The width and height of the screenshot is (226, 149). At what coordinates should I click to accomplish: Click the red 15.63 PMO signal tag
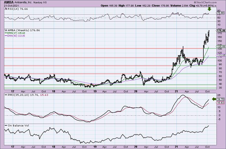pos(220,103)
